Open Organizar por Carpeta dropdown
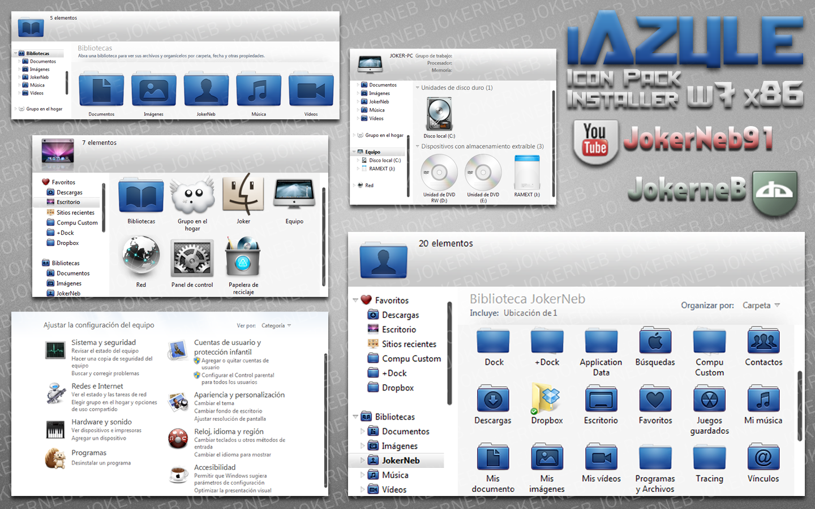The width and height of the screenshot is (815, 509). point(761,305)
